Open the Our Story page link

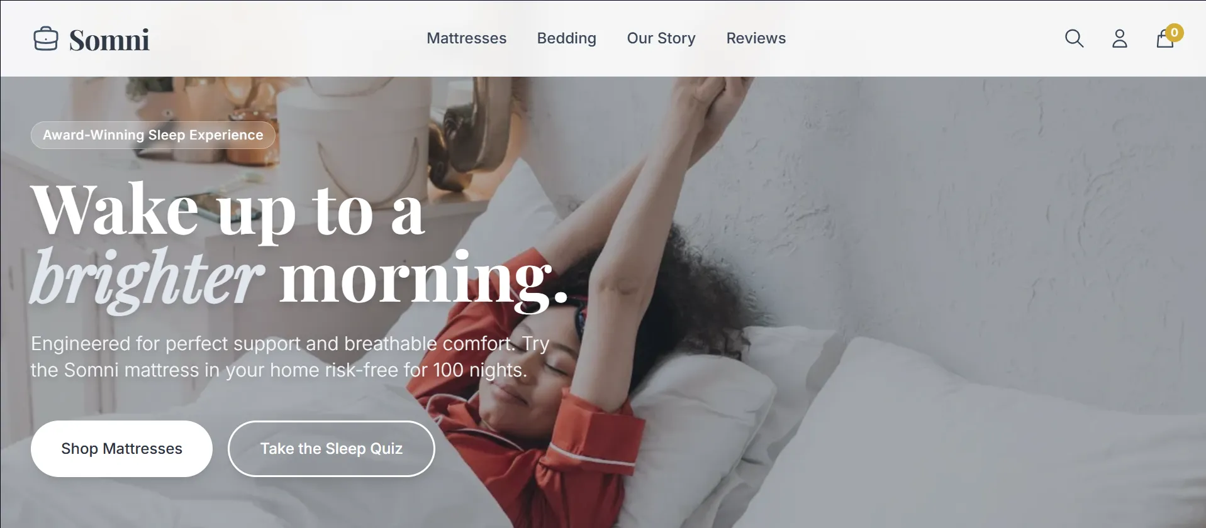pos(661,38)
